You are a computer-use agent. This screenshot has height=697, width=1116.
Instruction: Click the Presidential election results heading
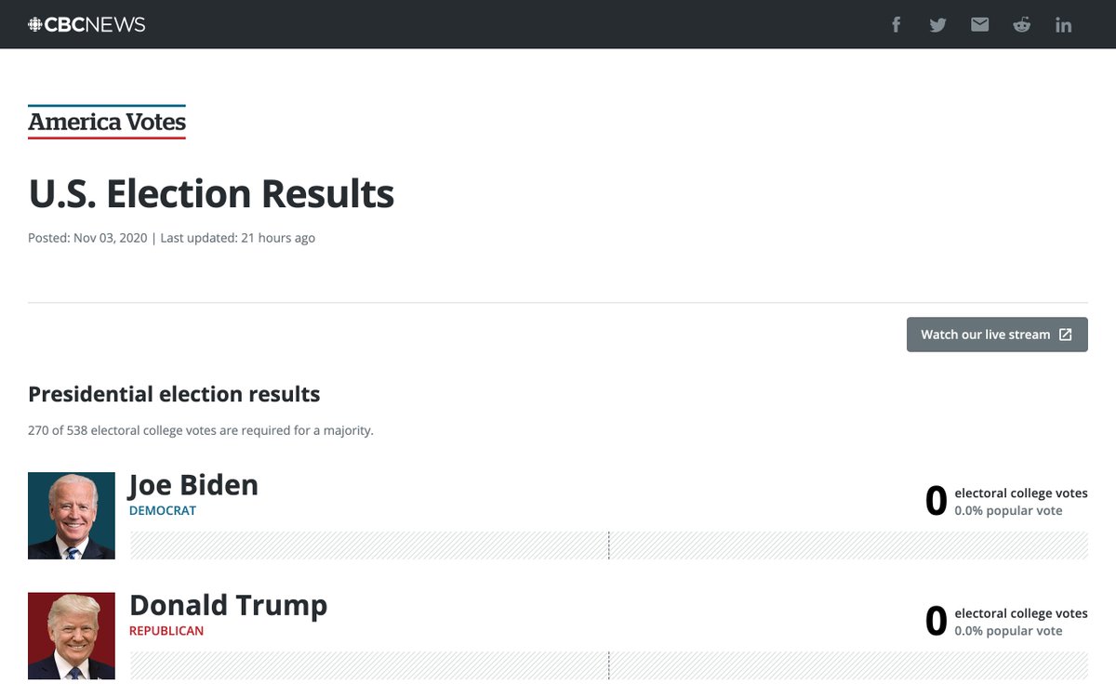click(x=174, y=394)
